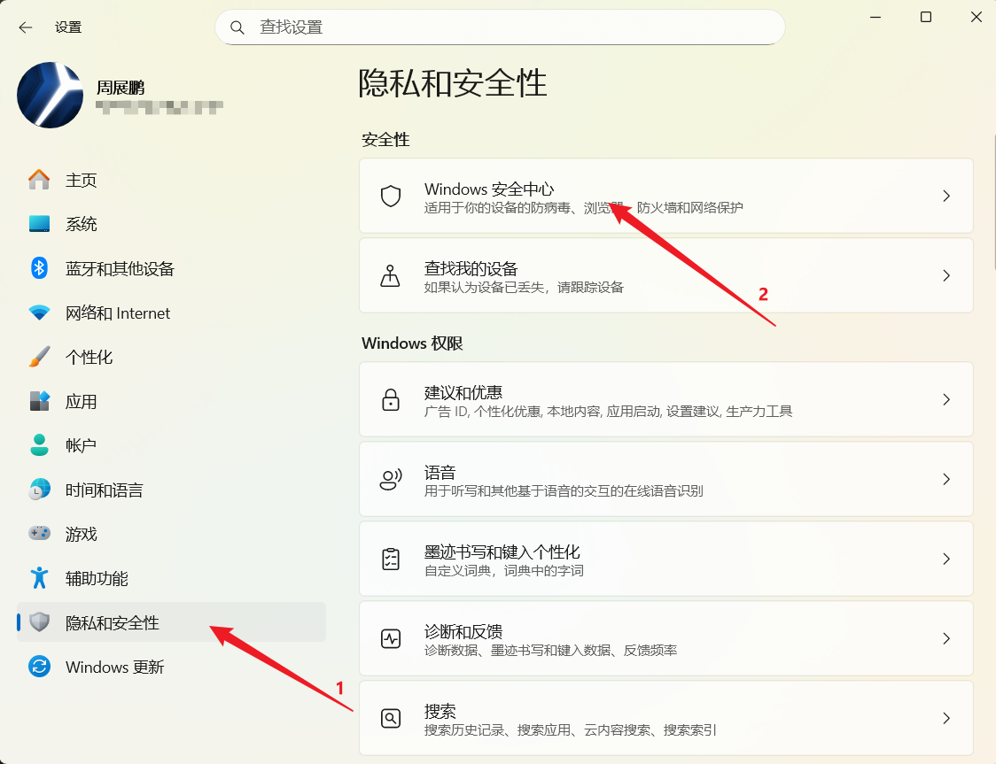
Task: Select 系统 in the sidebar
Action: tap(171, 223)
